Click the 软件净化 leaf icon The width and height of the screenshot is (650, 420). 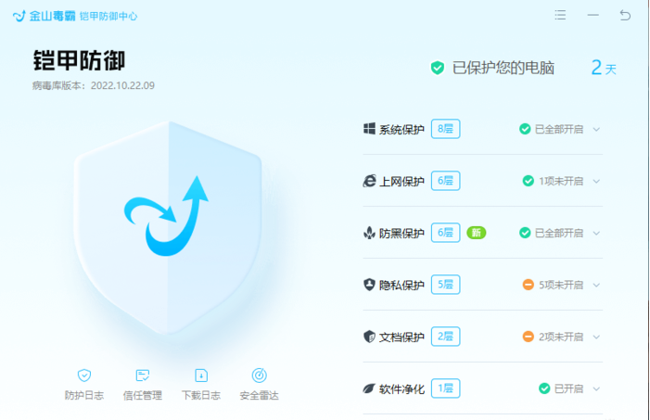(369, 388)
